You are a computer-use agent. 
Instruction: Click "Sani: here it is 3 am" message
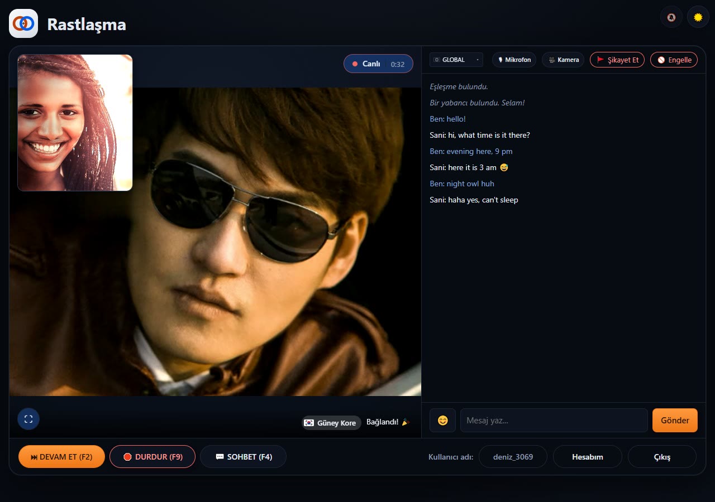469,167
